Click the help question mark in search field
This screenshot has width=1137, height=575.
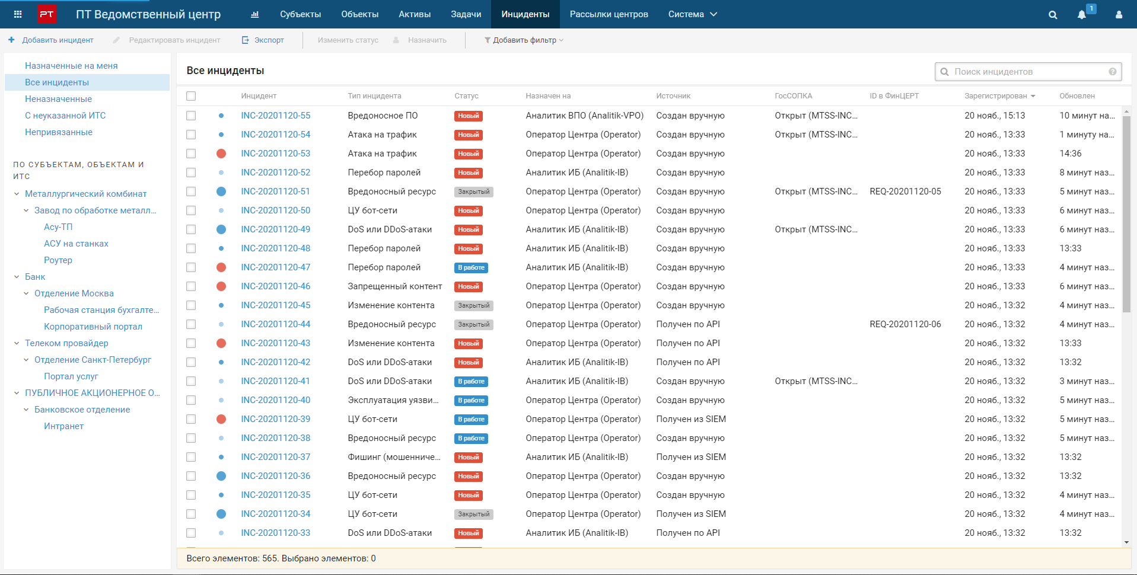pyautogui.click(x=1113, y=72)
